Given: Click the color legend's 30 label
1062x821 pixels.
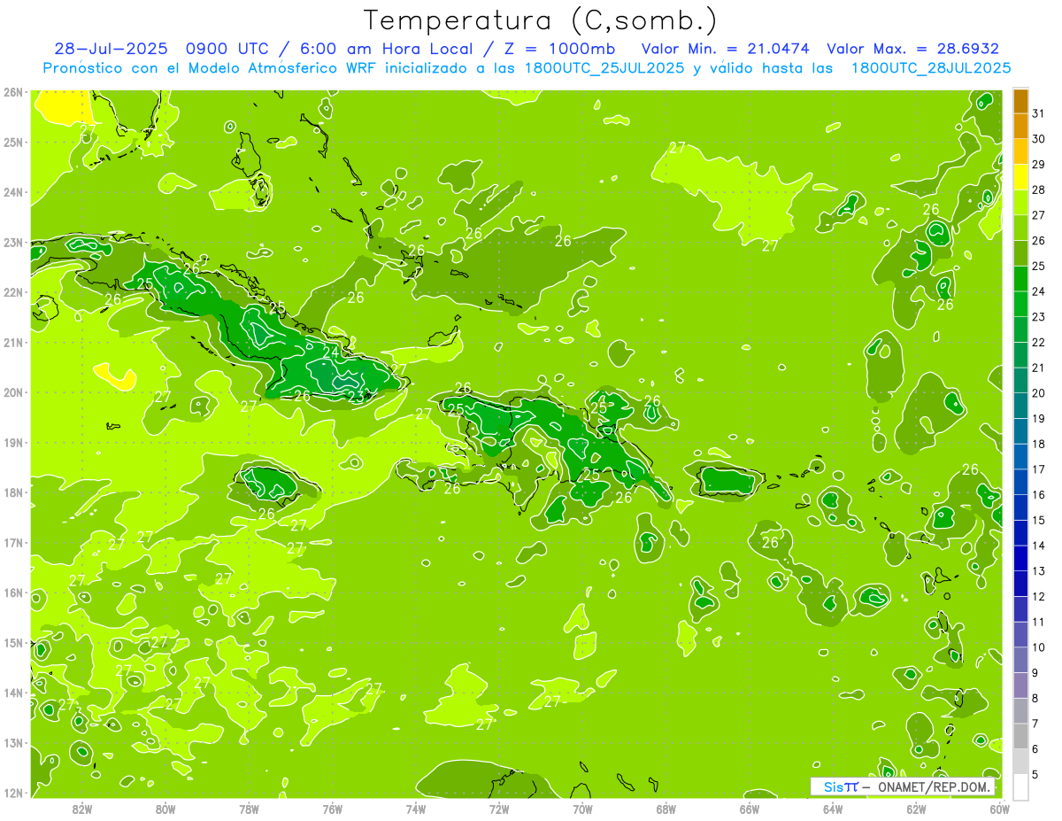Looking at the screenshot, I should pyautogui.click(x=1038, y=139).
